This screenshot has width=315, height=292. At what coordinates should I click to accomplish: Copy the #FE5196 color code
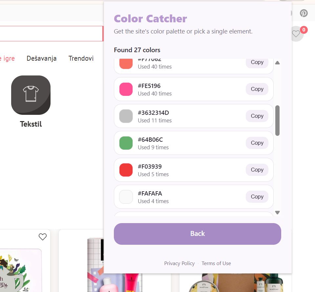coord(257,89)
